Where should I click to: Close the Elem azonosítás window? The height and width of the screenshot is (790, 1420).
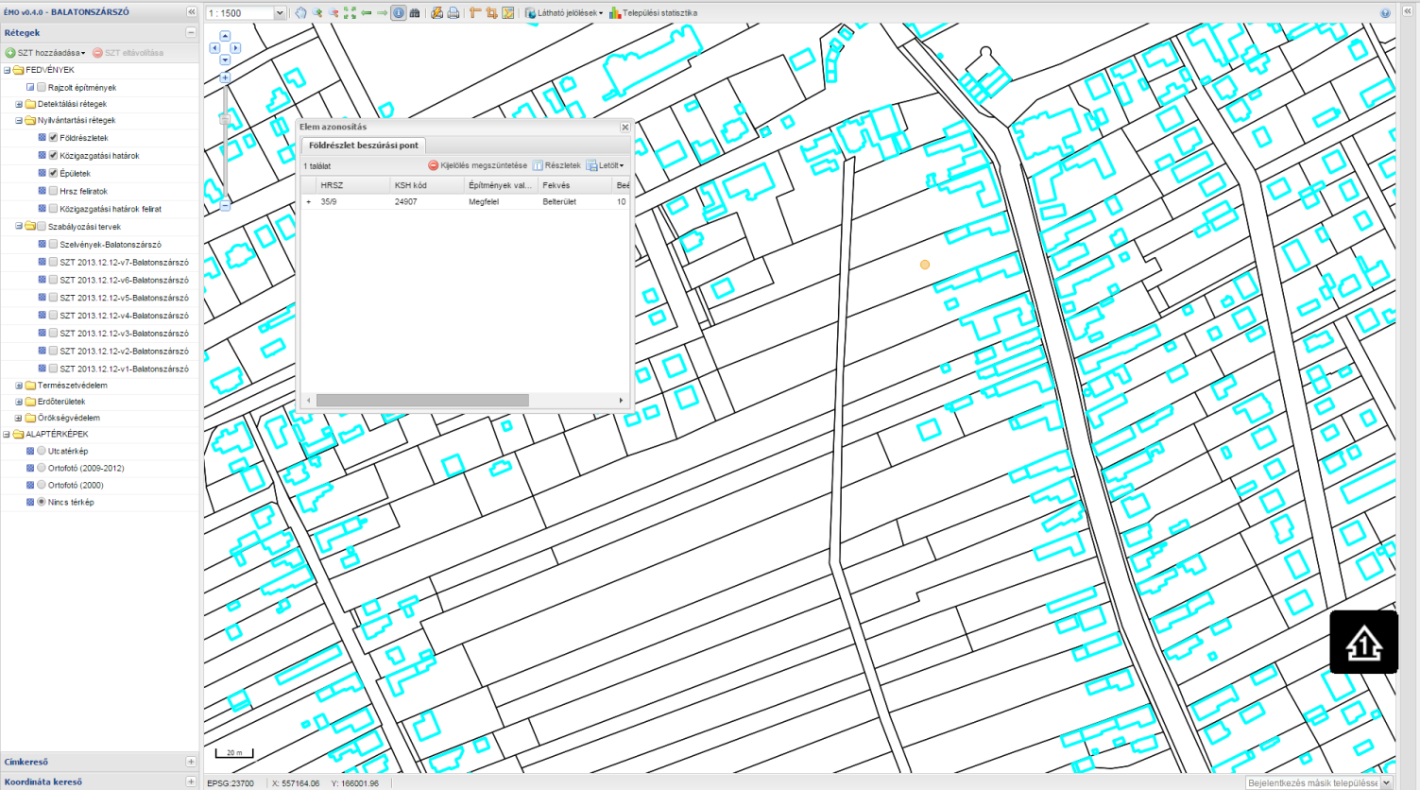[x=624, y=127]
